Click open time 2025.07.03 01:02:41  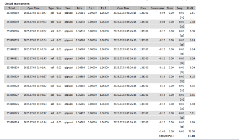[x=35, y=68]
